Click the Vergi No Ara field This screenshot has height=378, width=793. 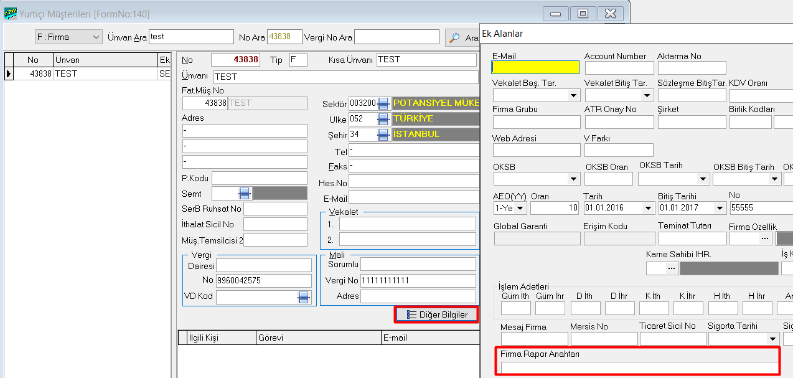pyautogui.click(x=396, y=37)
